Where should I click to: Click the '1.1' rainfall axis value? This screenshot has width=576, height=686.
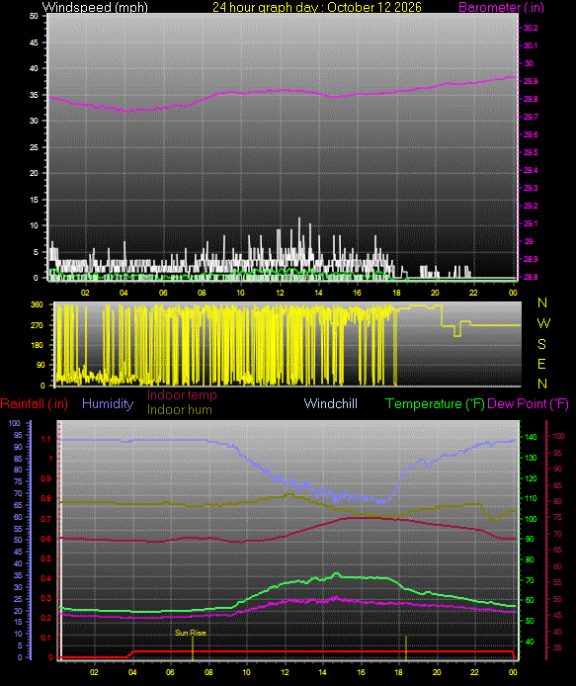[45, 439]
